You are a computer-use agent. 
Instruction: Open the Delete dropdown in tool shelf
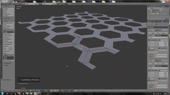coord(9,57)
